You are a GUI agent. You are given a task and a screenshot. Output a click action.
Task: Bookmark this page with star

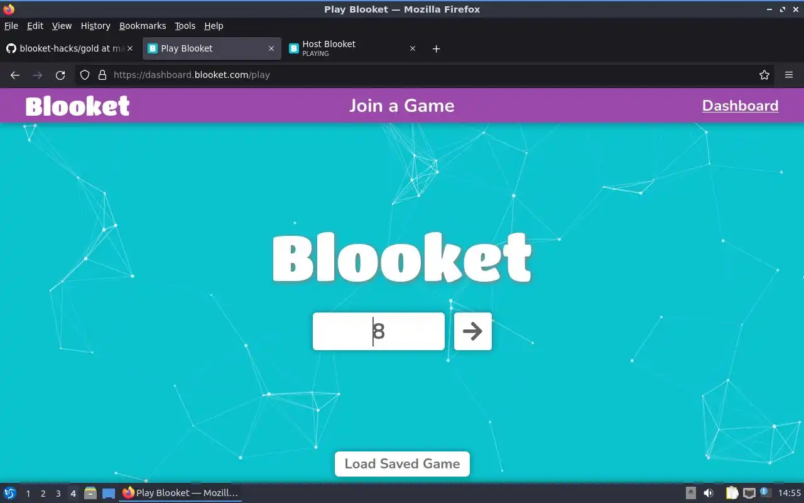(764, 75)
